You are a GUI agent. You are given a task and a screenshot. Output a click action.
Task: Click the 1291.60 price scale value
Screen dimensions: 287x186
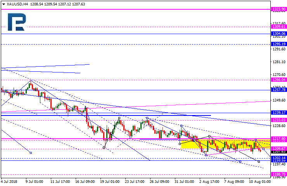pyautogui.click(x=279, y=49)
